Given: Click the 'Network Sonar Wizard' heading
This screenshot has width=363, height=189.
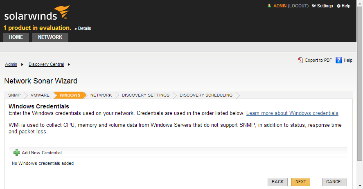Looking at the screenshot, I should pos(41,81).
